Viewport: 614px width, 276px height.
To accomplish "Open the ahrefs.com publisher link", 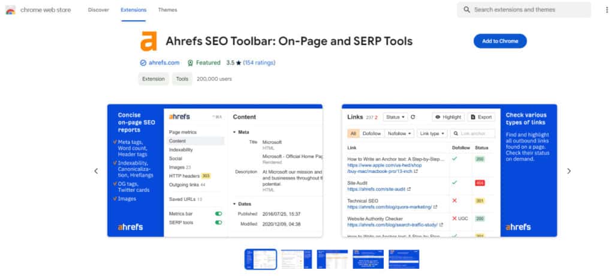I will coord(164,63).
